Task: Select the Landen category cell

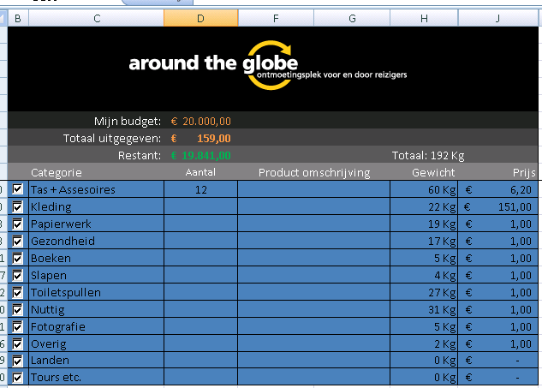Action: pos(97,361)
